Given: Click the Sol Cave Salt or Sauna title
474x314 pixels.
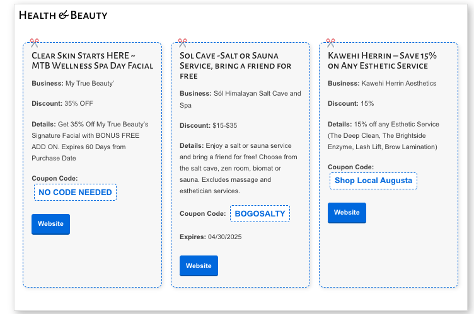Looking at the screenshot, I should (x=235, y=66).
